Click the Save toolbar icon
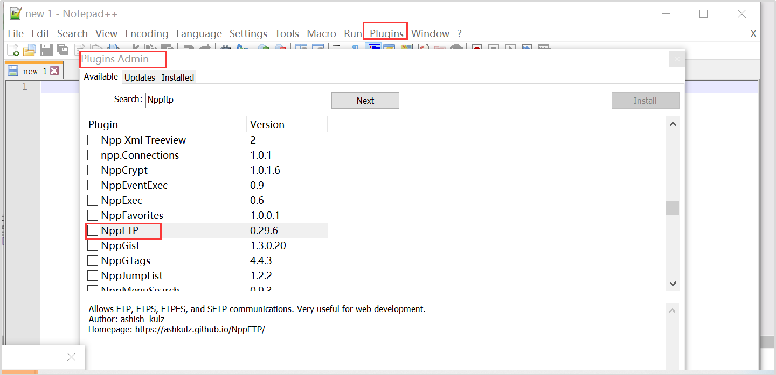 tap(46, 49)
